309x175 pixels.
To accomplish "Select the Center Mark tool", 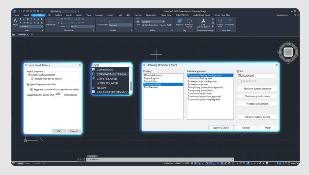I will 220,23.
